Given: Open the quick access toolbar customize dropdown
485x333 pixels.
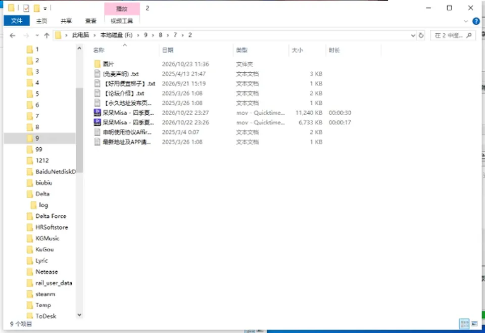Looking at the screenshot, I should tap(45, 9).
